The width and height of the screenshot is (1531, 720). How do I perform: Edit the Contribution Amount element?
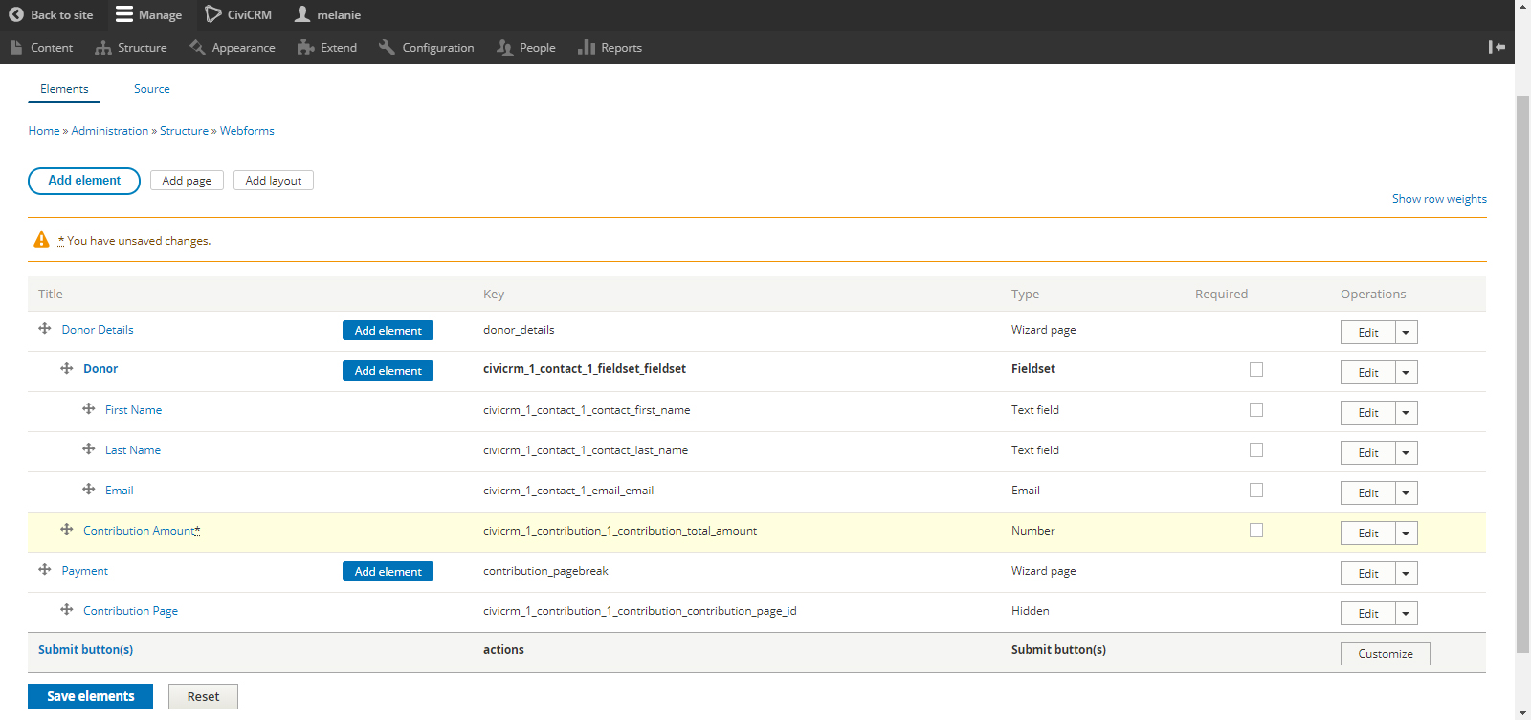pyautogui.click(x=1367, y=534)
